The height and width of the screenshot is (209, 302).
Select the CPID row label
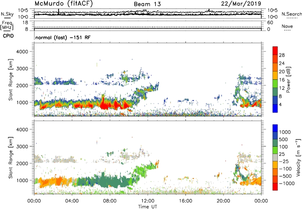pos(8,36)
